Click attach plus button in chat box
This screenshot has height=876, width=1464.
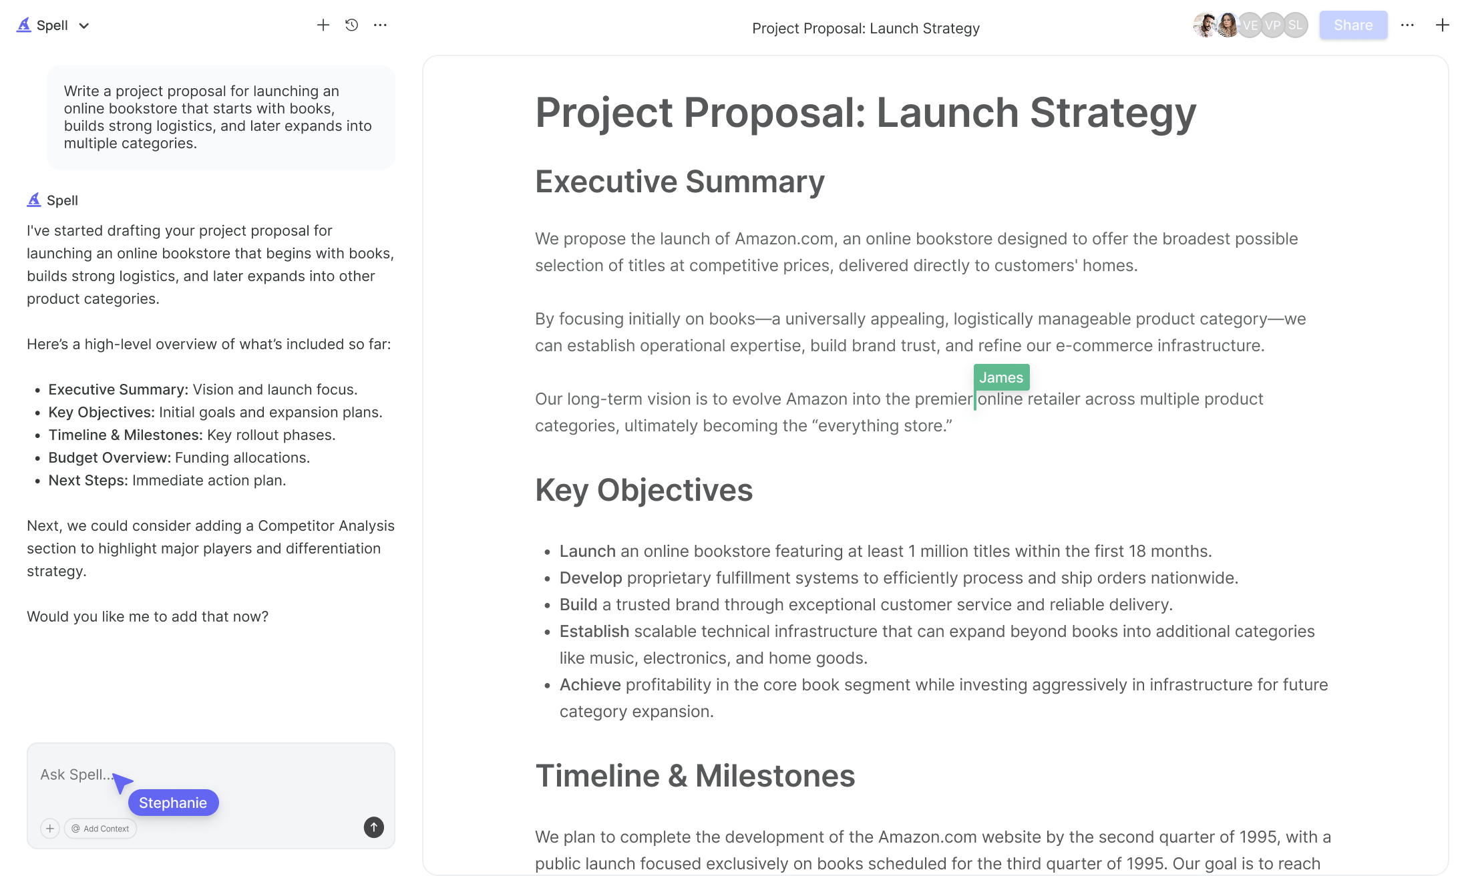(50, 829)
